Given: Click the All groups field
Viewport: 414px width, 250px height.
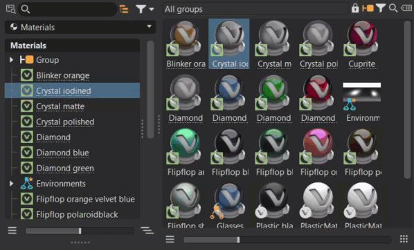Looking at the screenshot, I should [255, 9].
